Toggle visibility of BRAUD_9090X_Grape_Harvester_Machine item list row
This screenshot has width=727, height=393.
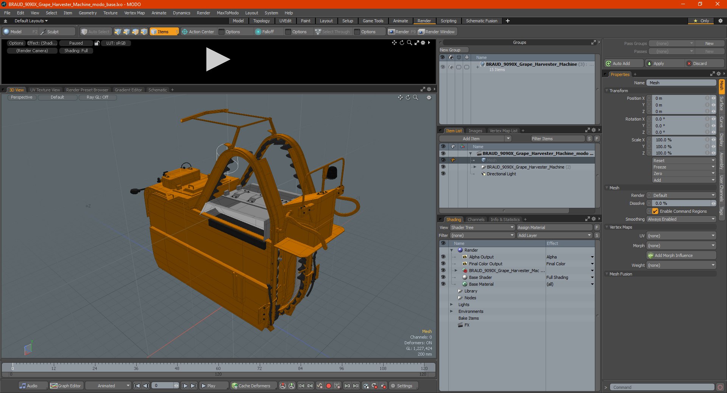(x=443, y=167)
